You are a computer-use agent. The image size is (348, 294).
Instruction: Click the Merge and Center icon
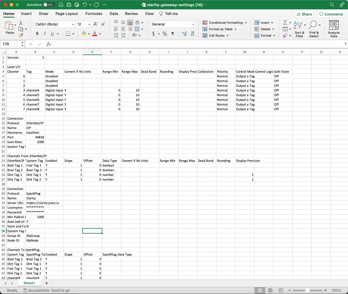tap(137, 29)
